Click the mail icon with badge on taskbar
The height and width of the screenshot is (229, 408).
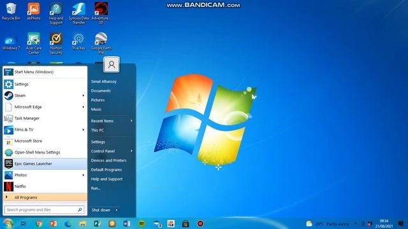click(x=157, y=223)
